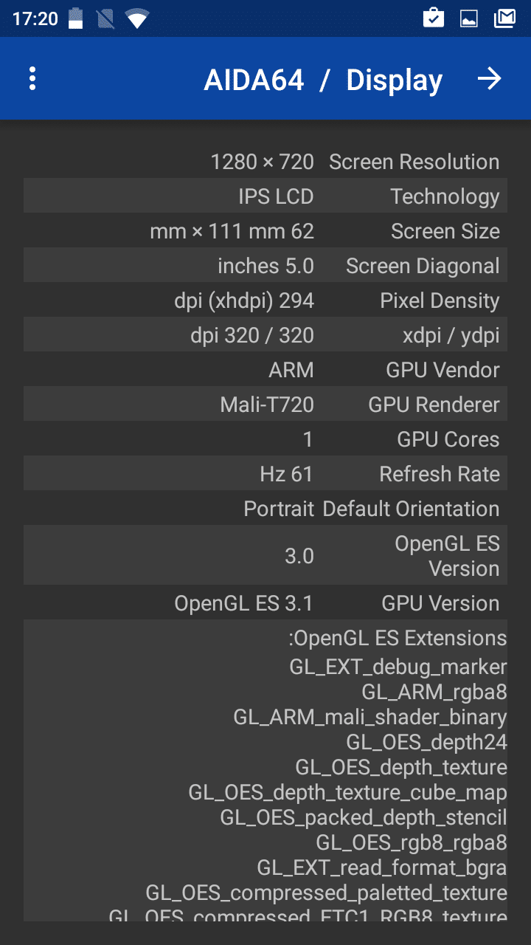531x945 pixels.
Task: Tap the image notification icon
Action: [x=469, y=18]
